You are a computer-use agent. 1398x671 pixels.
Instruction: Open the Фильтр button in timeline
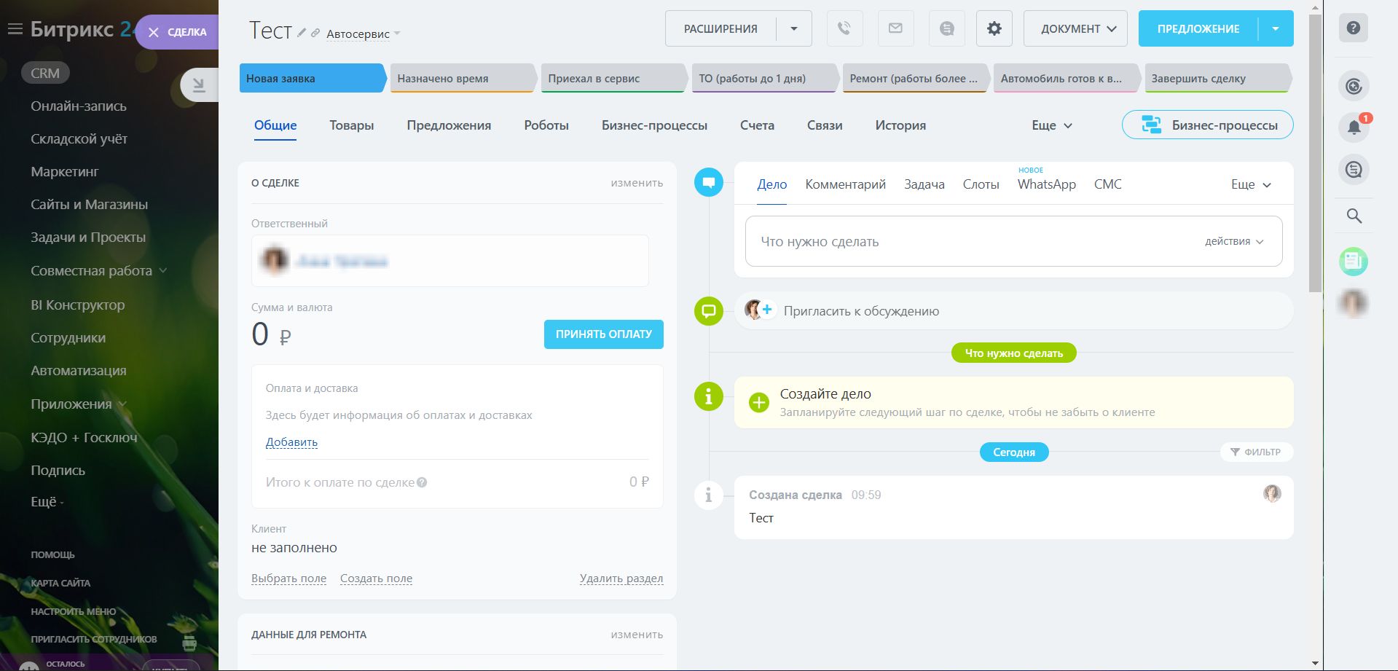pyautogui.click(x=1255, y=452)
